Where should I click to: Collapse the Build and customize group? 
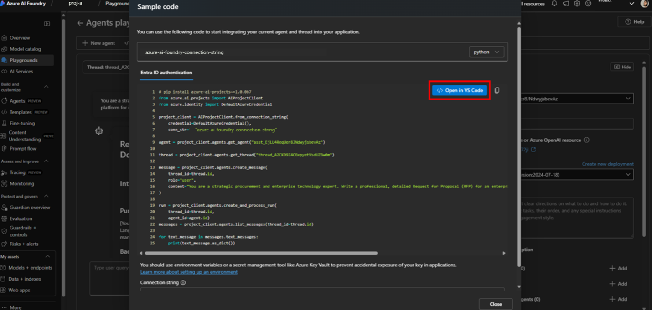click(x=46, y=86)
